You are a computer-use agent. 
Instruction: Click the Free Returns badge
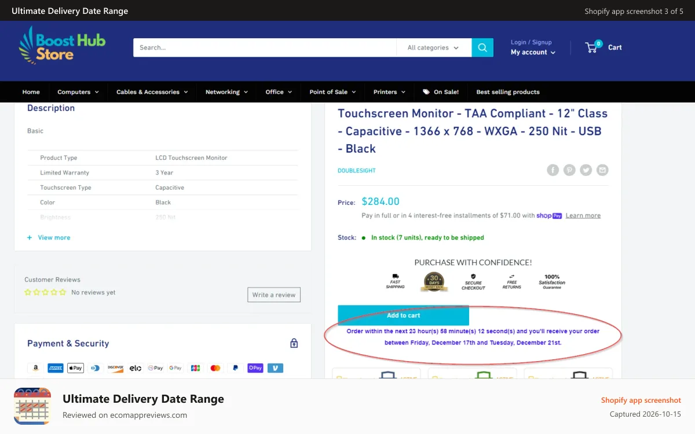(512, 282)
